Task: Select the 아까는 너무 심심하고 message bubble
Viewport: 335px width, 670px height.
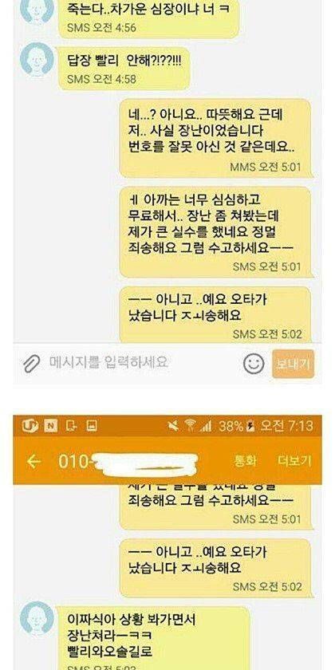Action: coord(215,232)
